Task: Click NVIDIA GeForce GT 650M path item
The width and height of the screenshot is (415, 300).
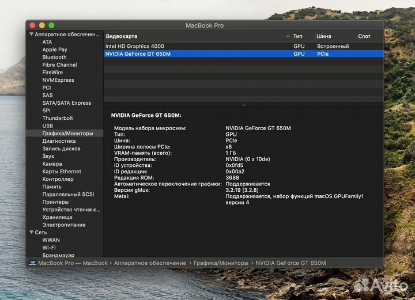Action: (x=291, y=263)
